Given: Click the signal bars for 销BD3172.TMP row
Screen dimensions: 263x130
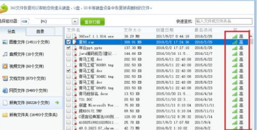Looking at the screenshot, I should (x=235, y=111).
